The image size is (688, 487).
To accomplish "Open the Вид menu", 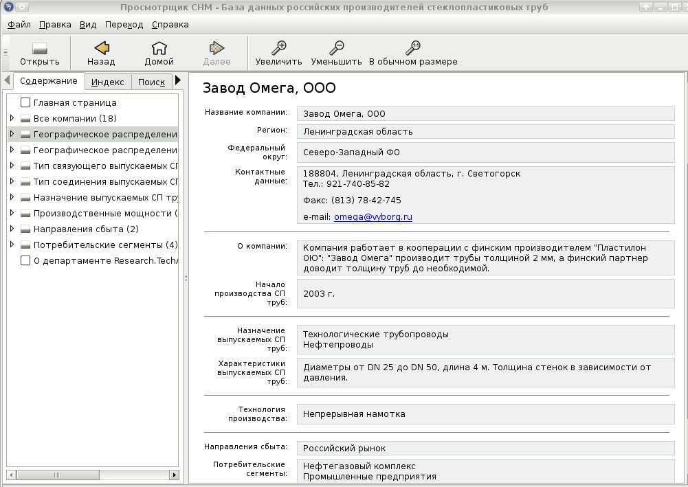I will 88,25.
